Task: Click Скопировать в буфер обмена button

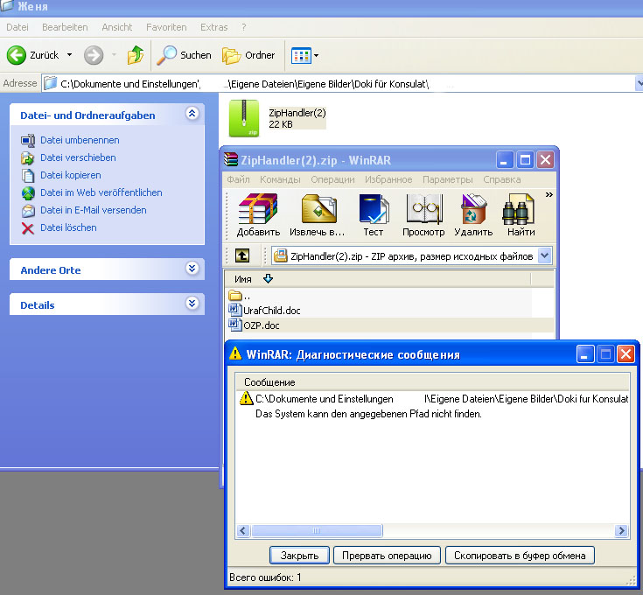Action: [520, 556]
